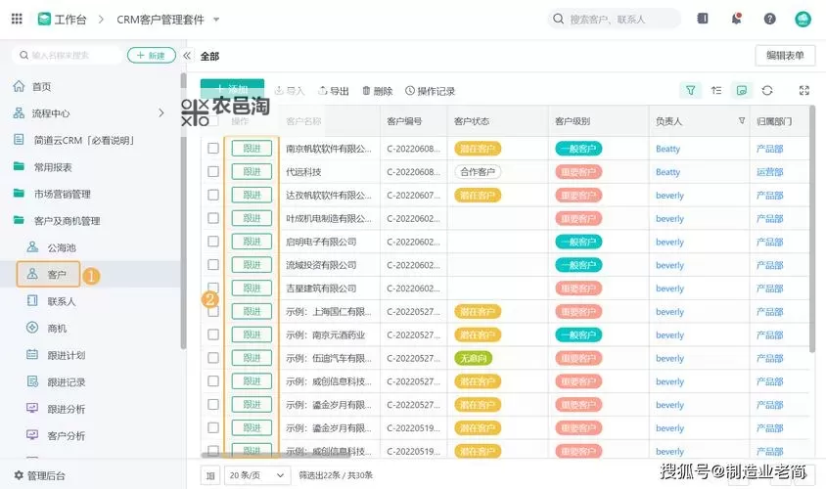Open the 20 条/页 page size dropdown
Screen dimensions: 826x489
(257, 475)
